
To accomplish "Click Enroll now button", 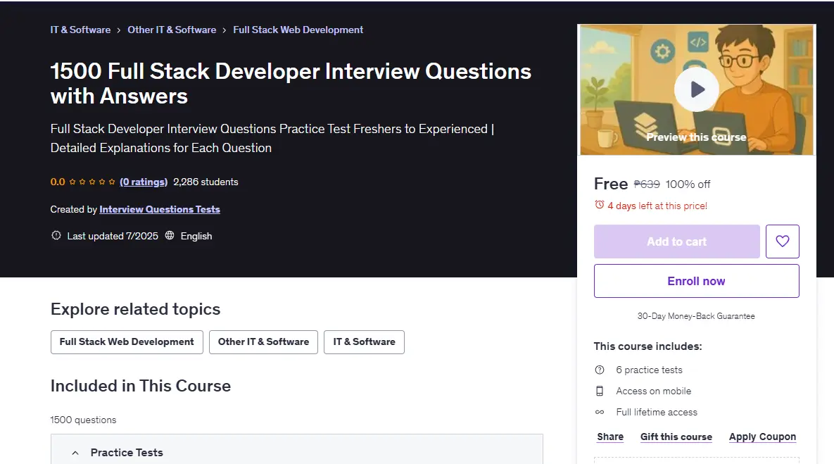I will coord(696,281).
